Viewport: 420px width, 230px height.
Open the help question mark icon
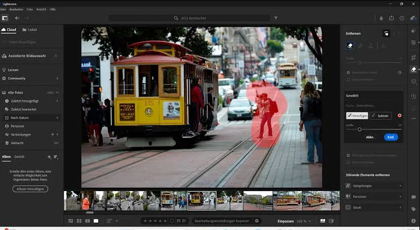pyautogui.click(x=402, y=18)
